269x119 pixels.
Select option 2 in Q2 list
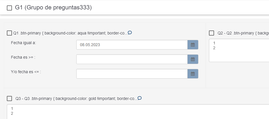(x=214, y=48)
